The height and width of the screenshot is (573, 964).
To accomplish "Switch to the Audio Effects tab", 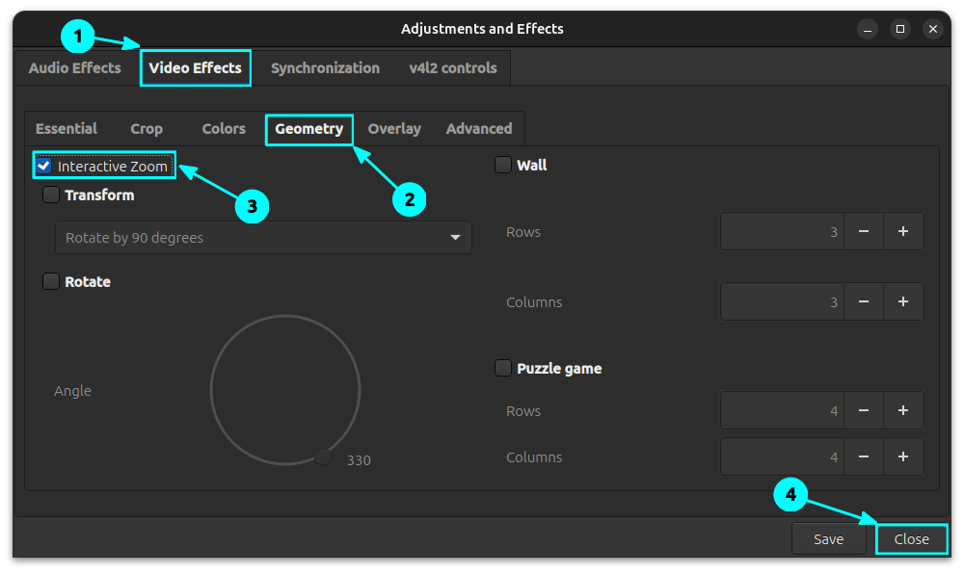I will 75,67.
